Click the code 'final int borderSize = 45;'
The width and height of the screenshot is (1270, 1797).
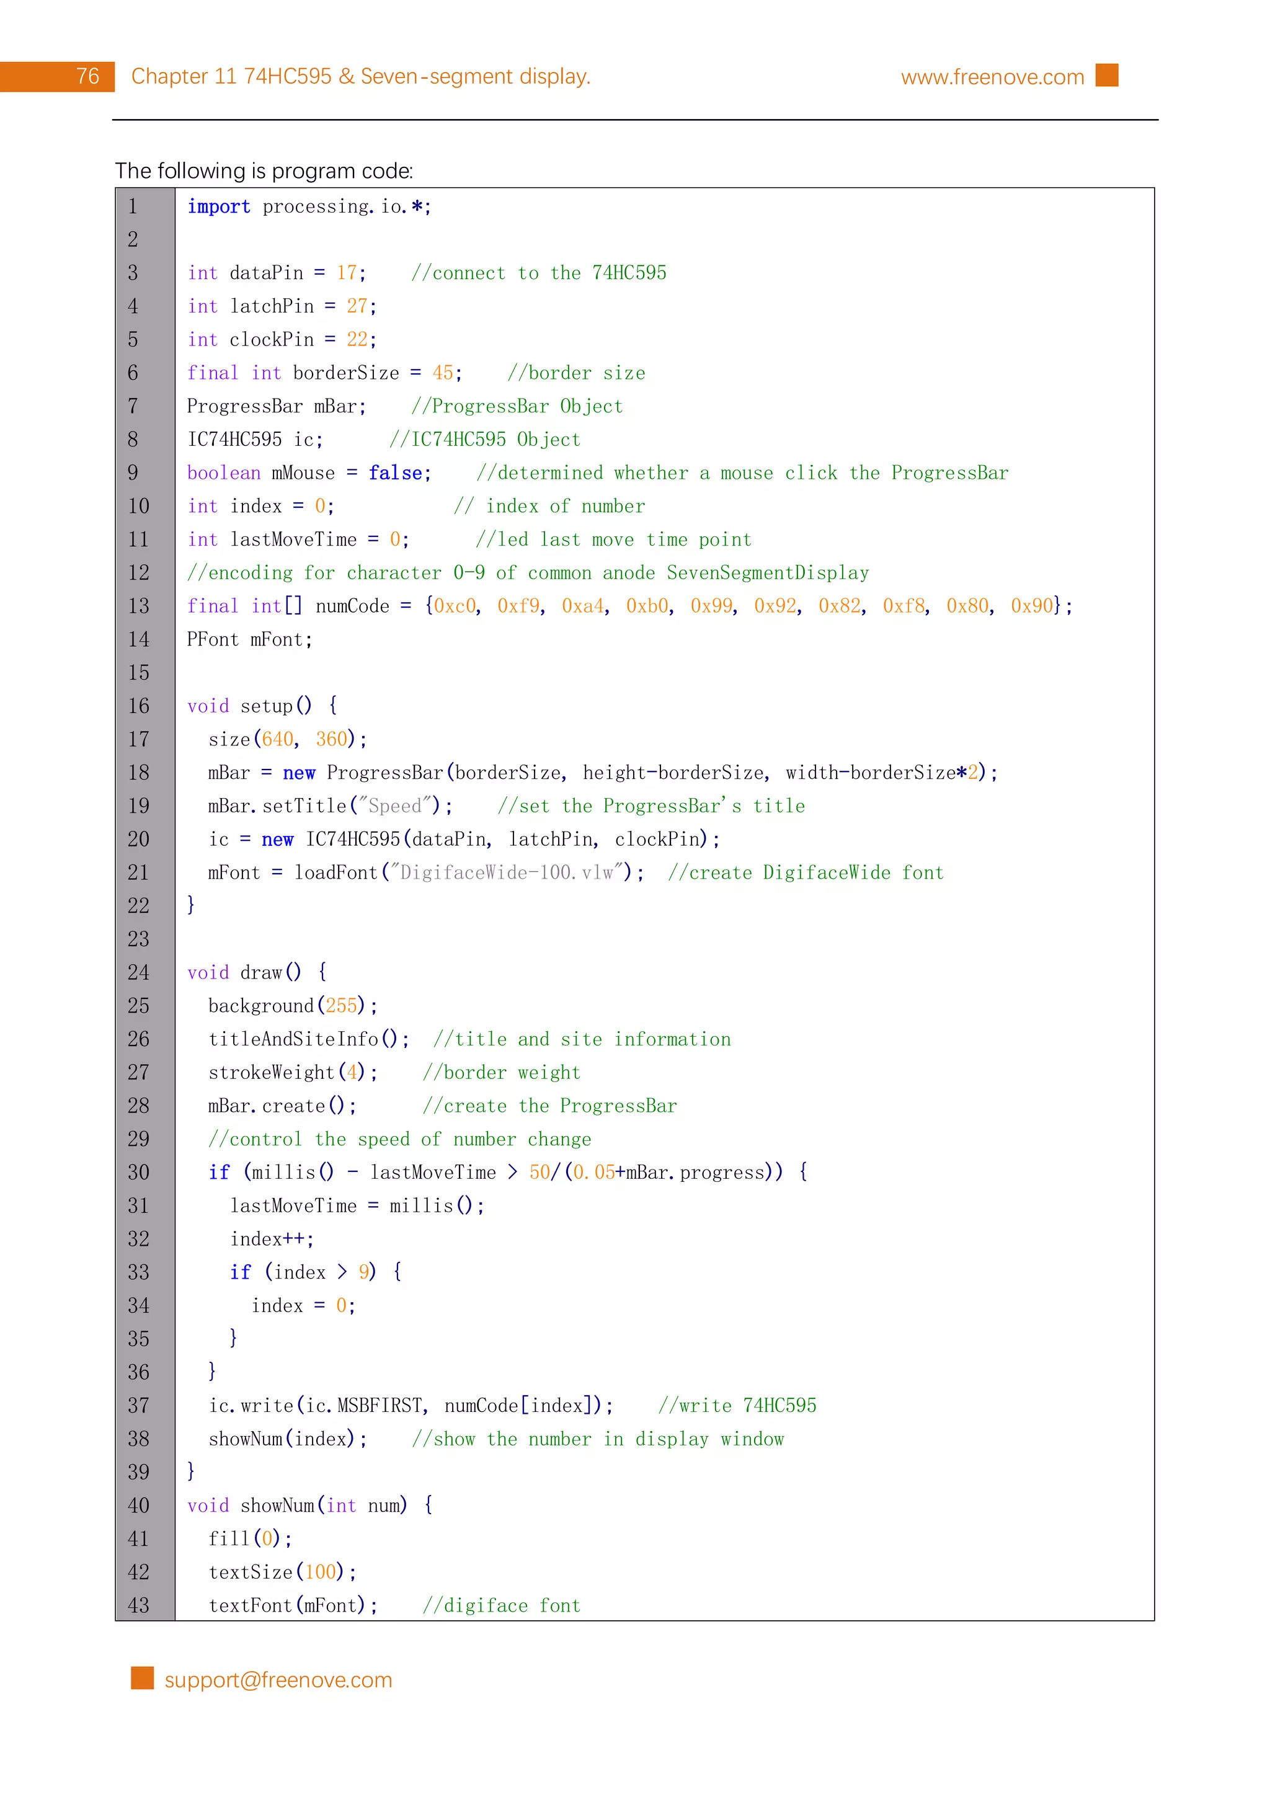click(x=325, y=373)
